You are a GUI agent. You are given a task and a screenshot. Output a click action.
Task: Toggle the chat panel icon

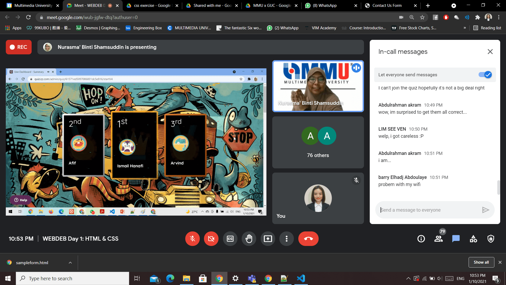click(x=456, y=239)
